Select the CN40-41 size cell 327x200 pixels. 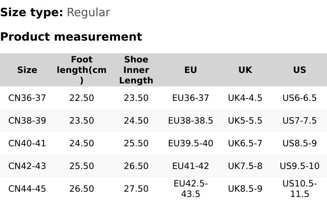coord(27,143)
